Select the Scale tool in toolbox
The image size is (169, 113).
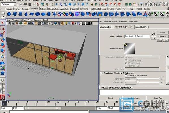2,51
